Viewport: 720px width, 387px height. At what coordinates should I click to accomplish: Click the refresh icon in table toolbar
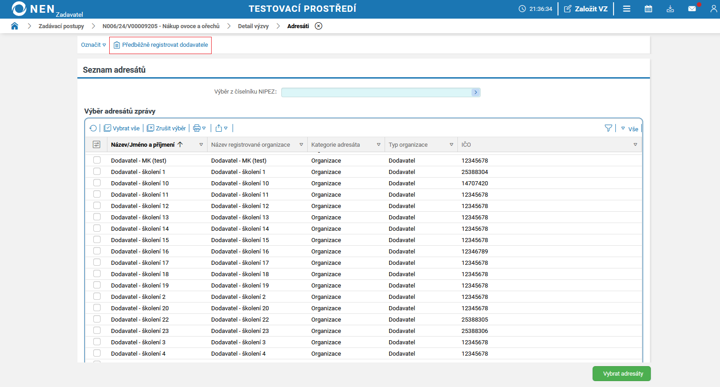[x=93, y=128]
